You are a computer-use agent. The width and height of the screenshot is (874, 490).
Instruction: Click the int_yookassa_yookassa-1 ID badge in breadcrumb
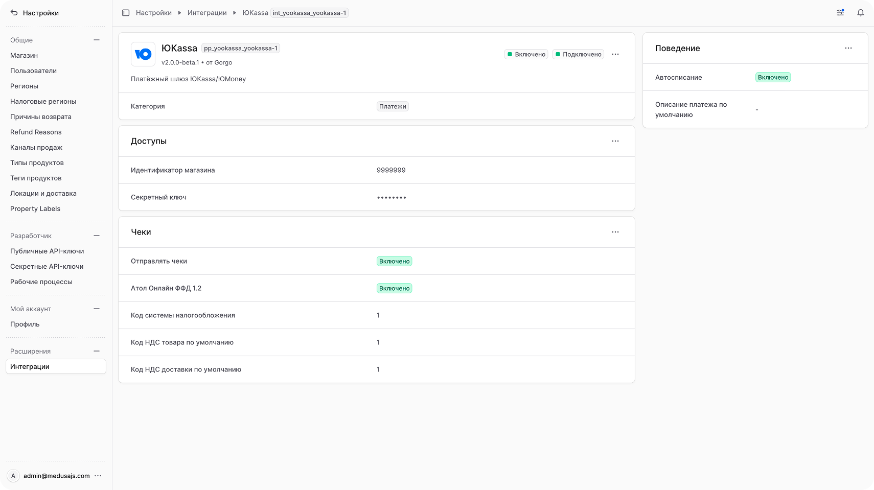[x=309, y=13]
